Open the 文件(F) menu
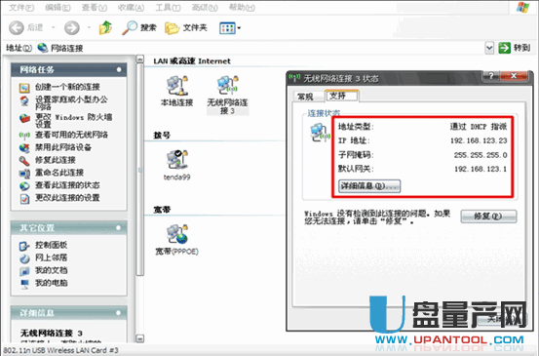Viewport: 539px width, 356px height. 21,7
